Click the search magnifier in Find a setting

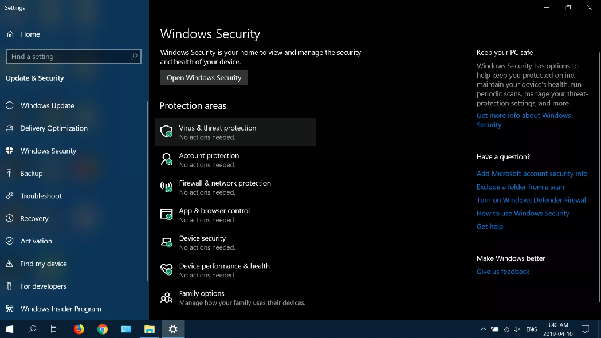pos(134,56)
